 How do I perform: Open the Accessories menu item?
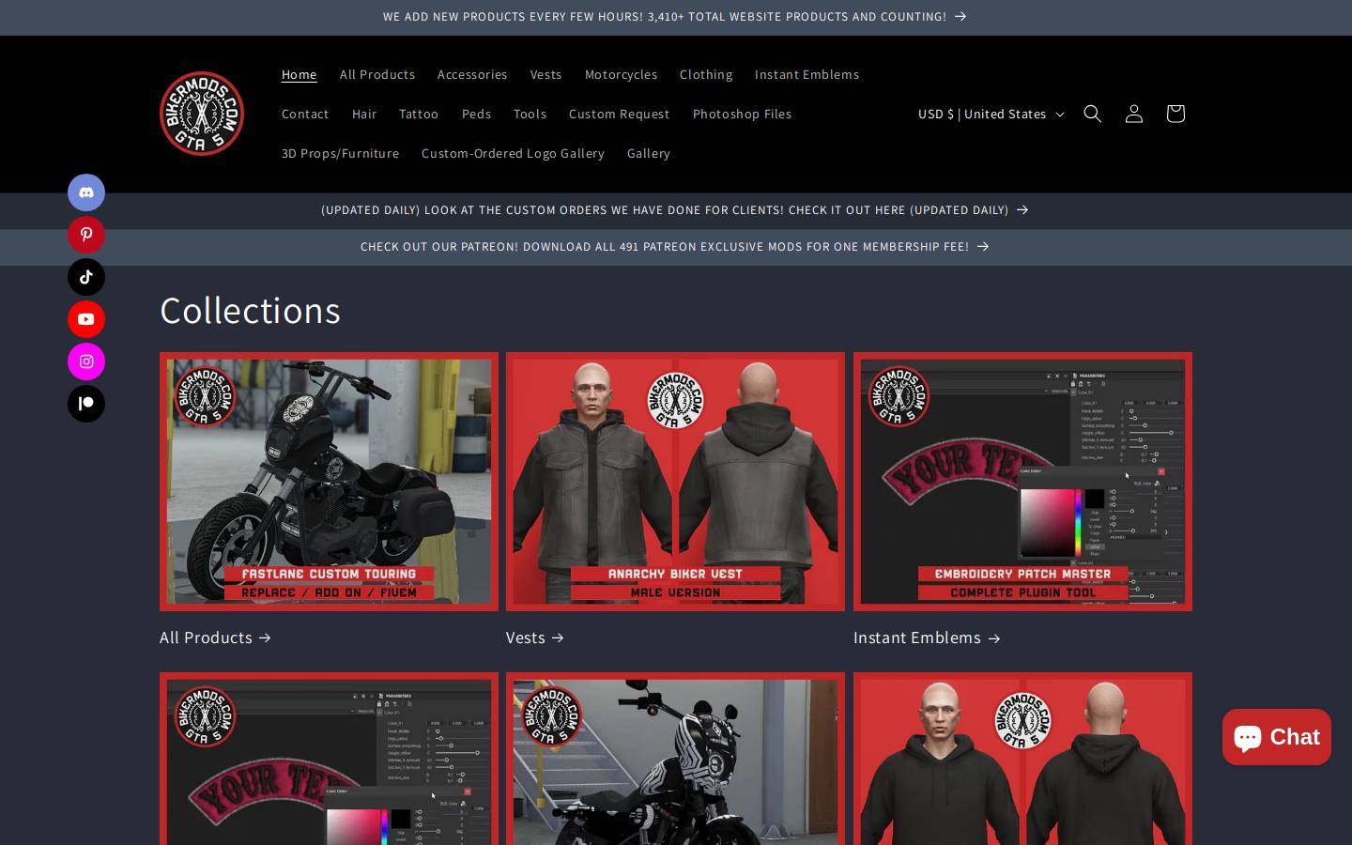[472, 74]
